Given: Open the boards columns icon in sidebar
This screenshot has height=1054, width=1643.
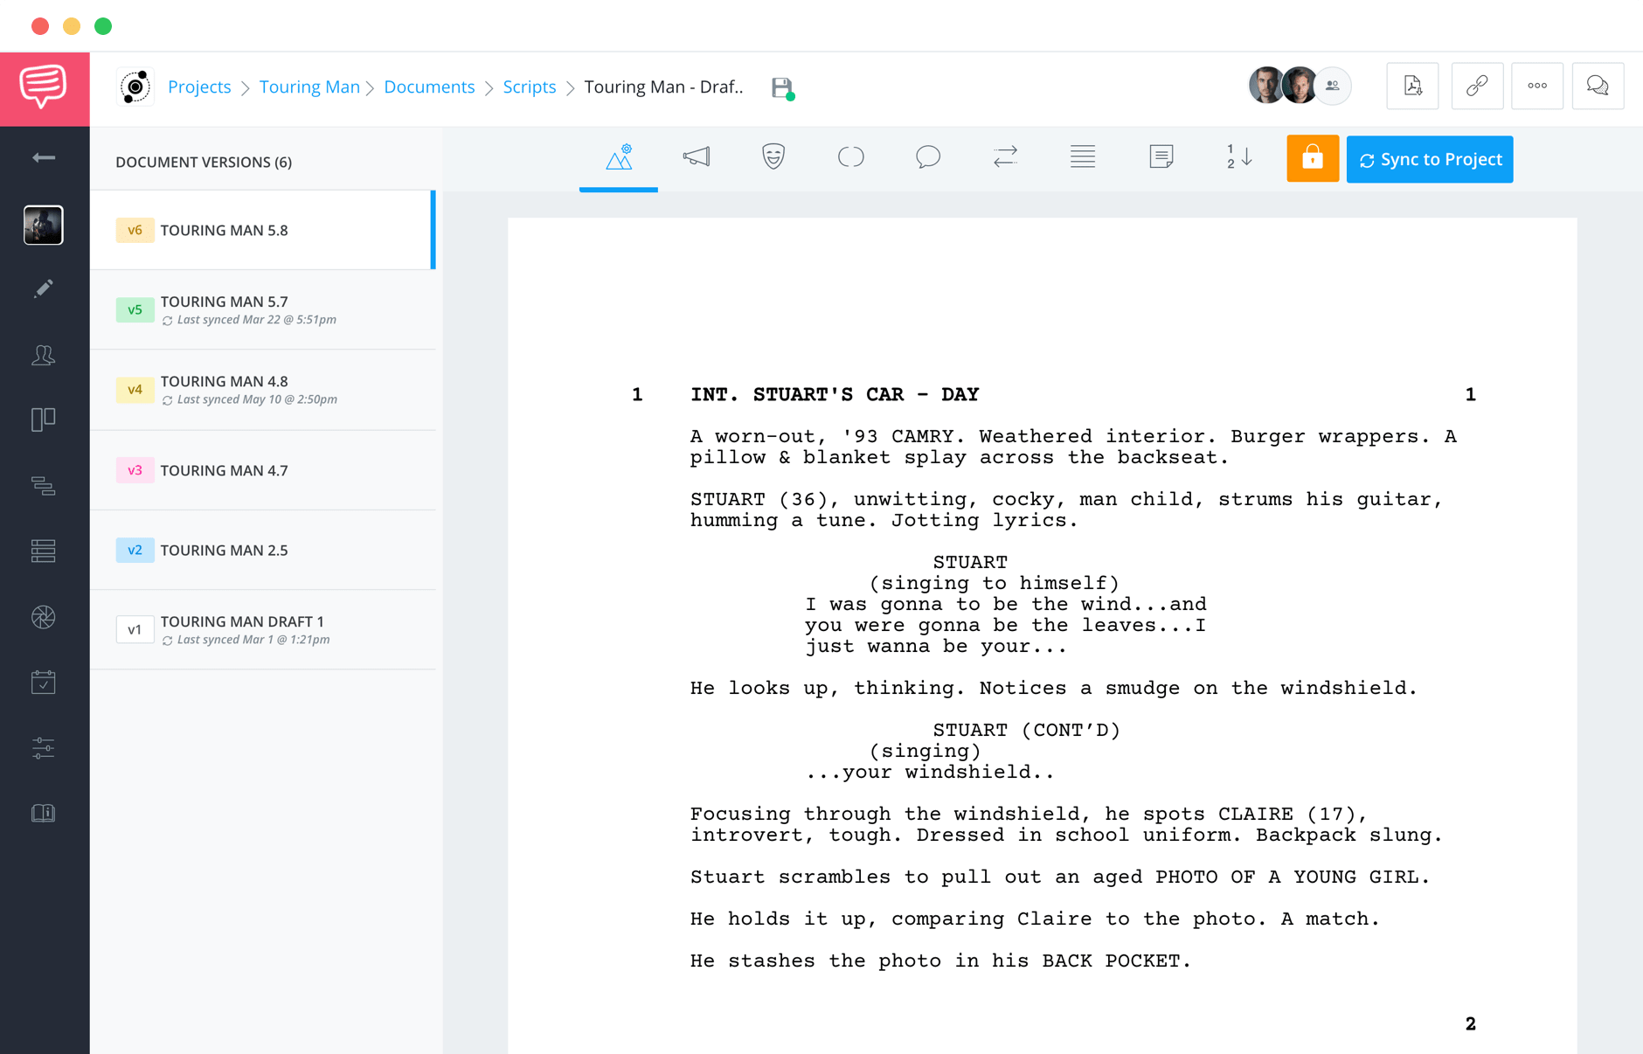Looking at the screenshot, I should tap(44, 420).
